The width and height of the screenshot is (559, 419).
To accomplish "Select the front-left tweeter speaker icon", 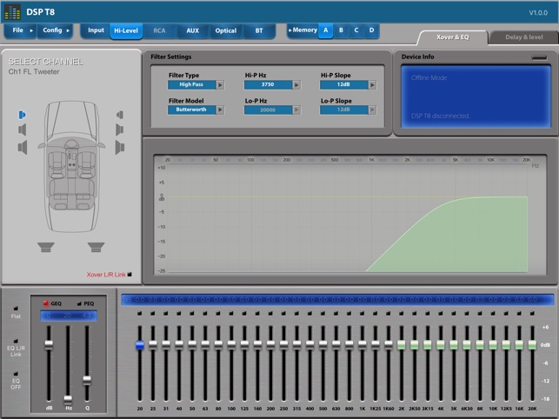I will click(22, 115).
